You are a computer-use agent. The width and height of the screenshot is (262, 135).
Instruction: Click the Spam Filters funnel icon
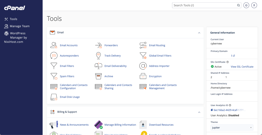[x=54, y=76]
